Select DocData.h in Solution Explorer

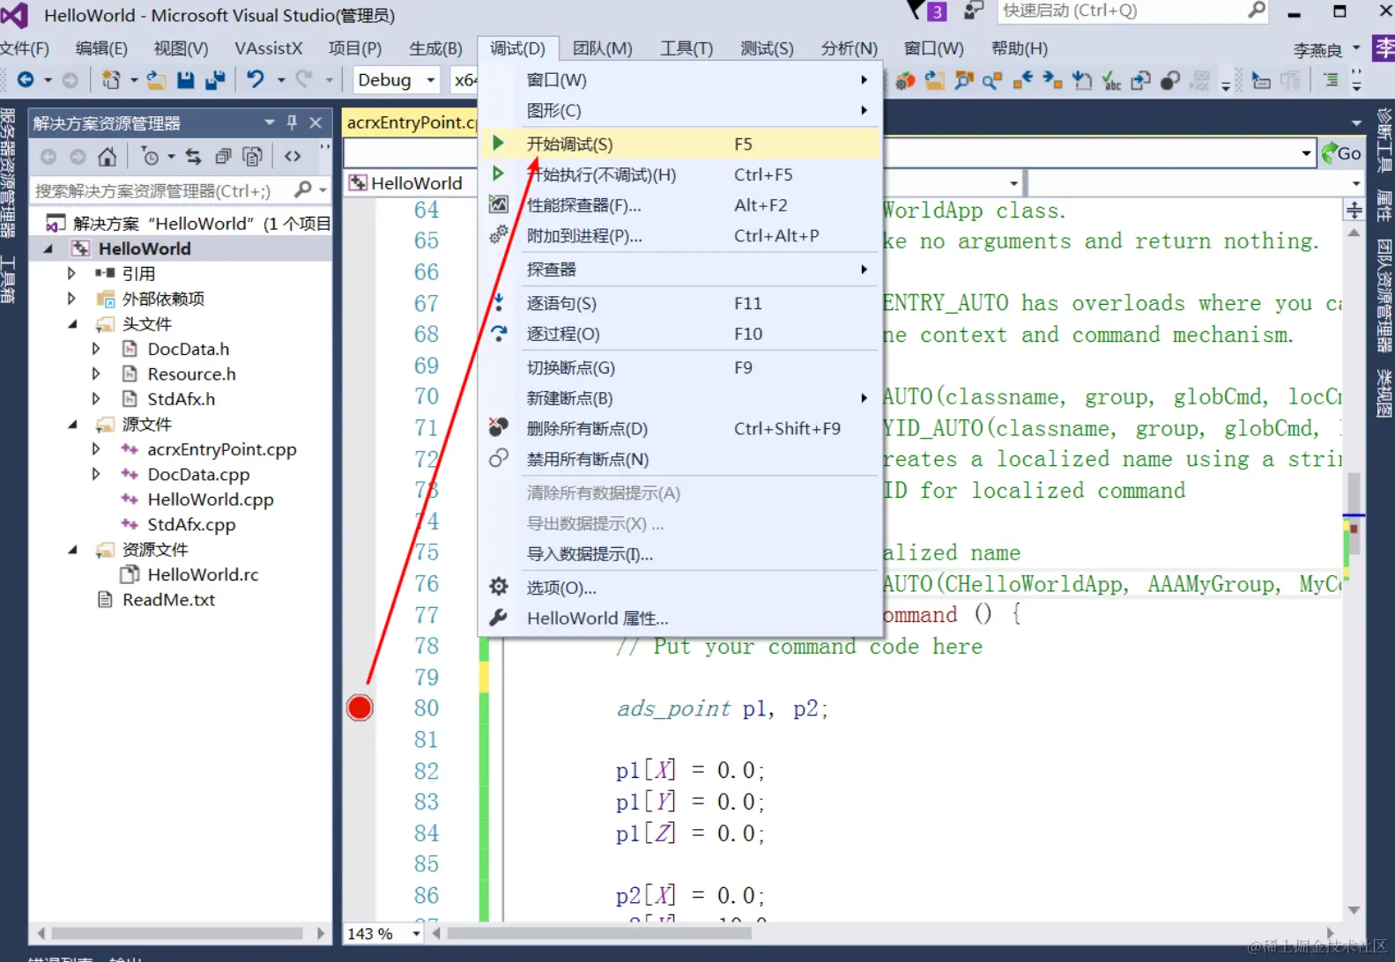point(189,349)
